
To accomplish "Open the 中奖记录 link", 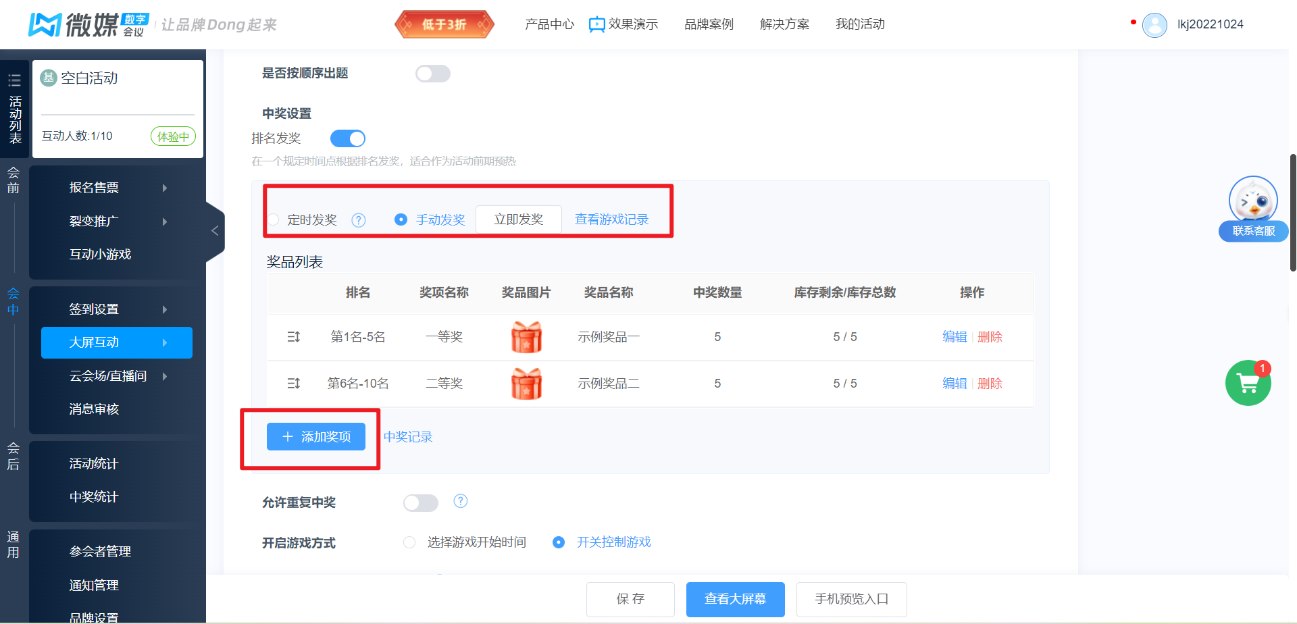I will click(x=408, y=437).
